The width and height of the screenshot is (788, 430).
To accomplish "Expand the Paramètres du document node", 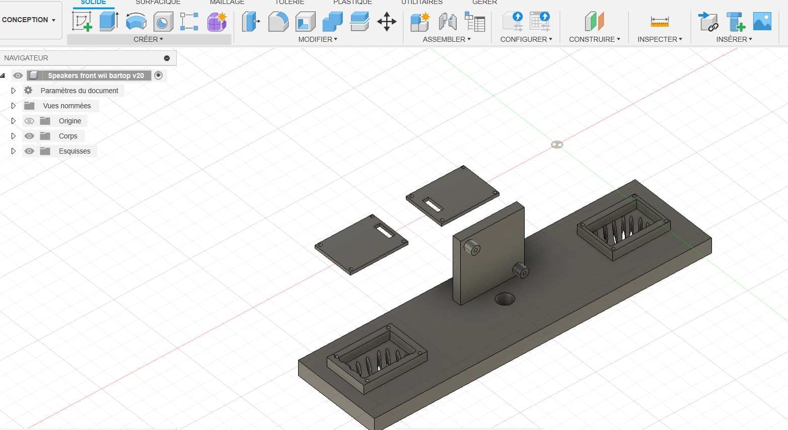I will [x=14, y=91].
